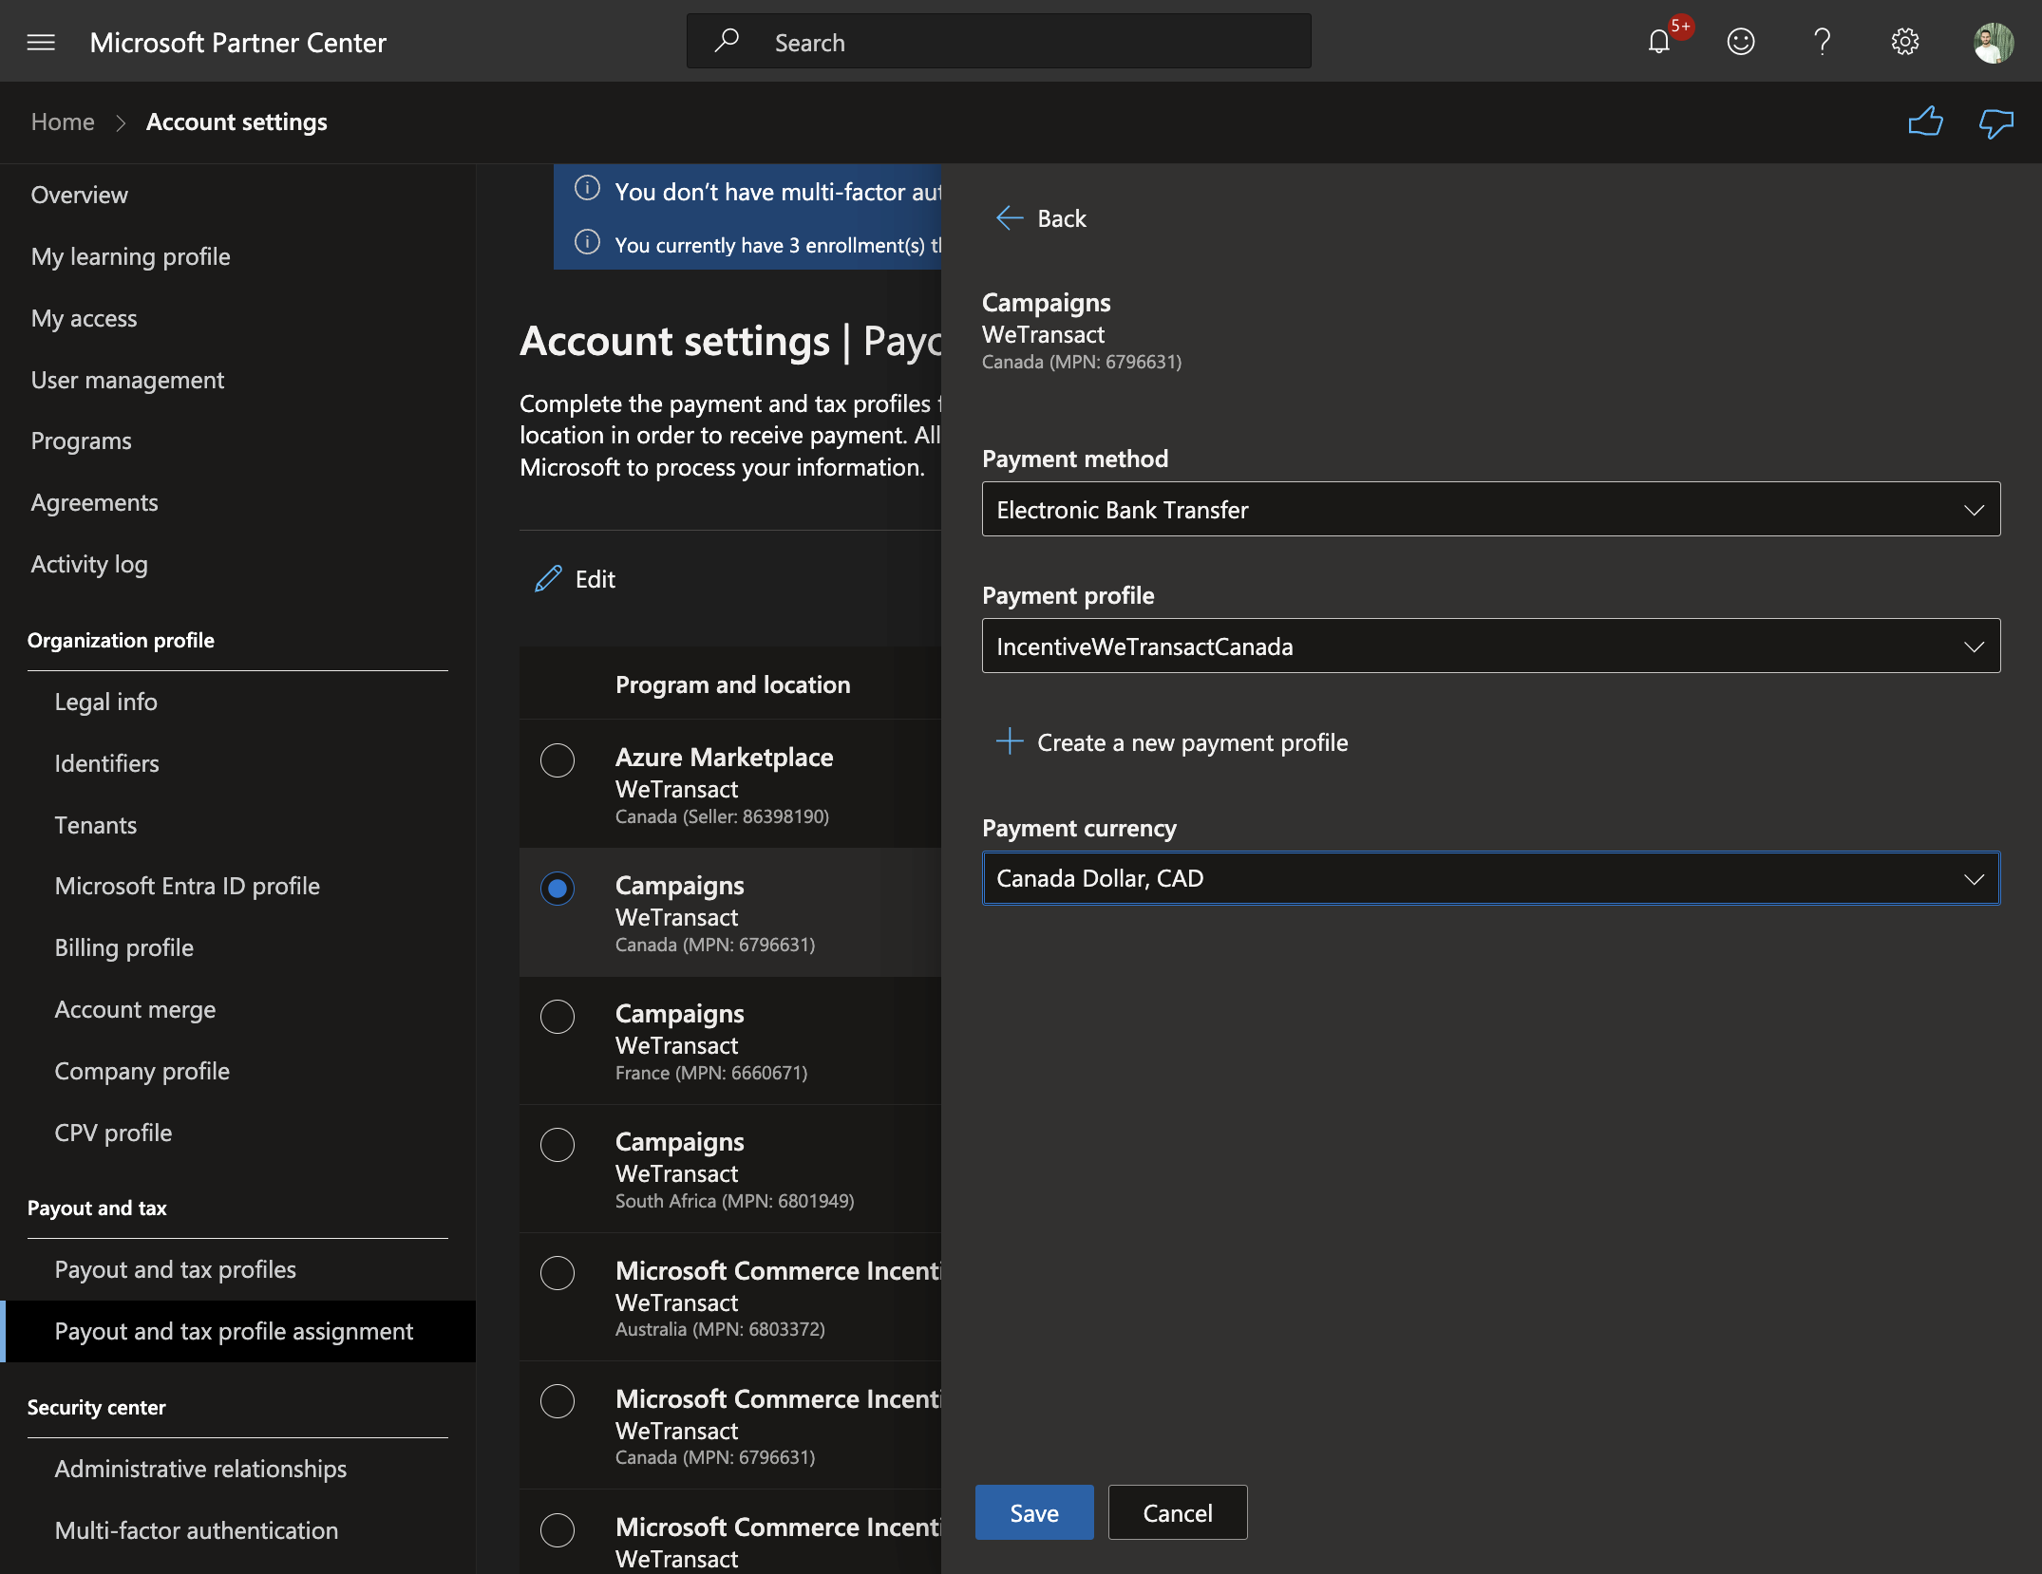Open My access in sidebar
Screen dimensions: 2042x1574
click(84, 318)
